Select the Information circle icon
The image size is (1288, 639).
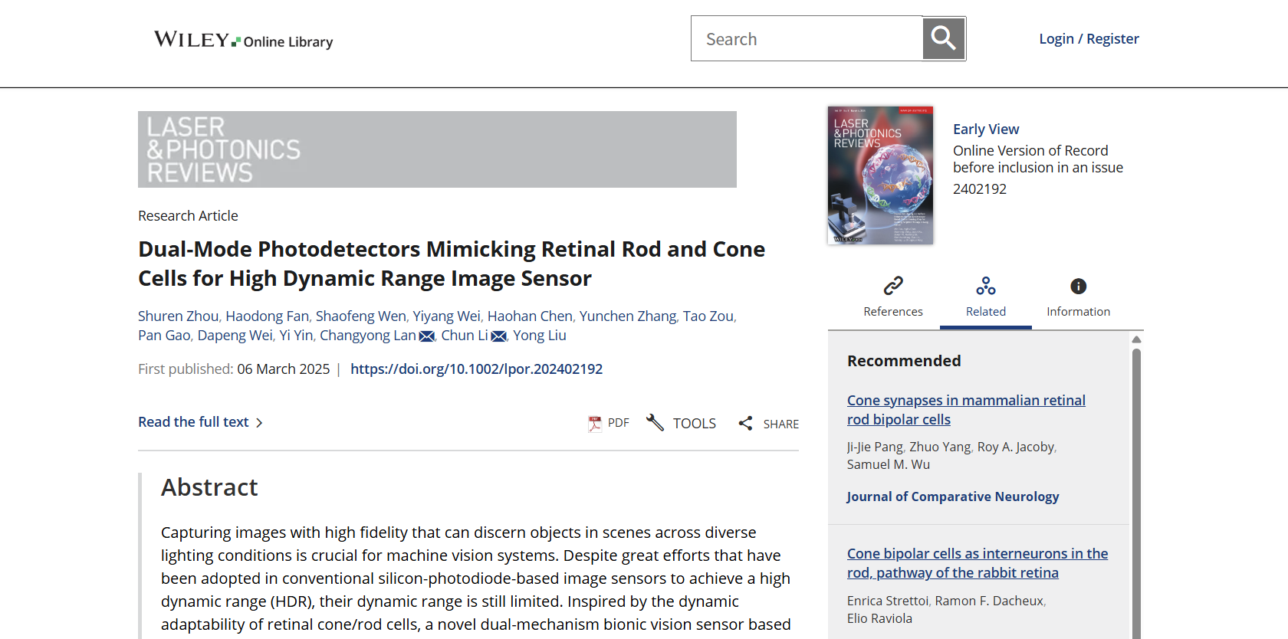click(1078, 287)
